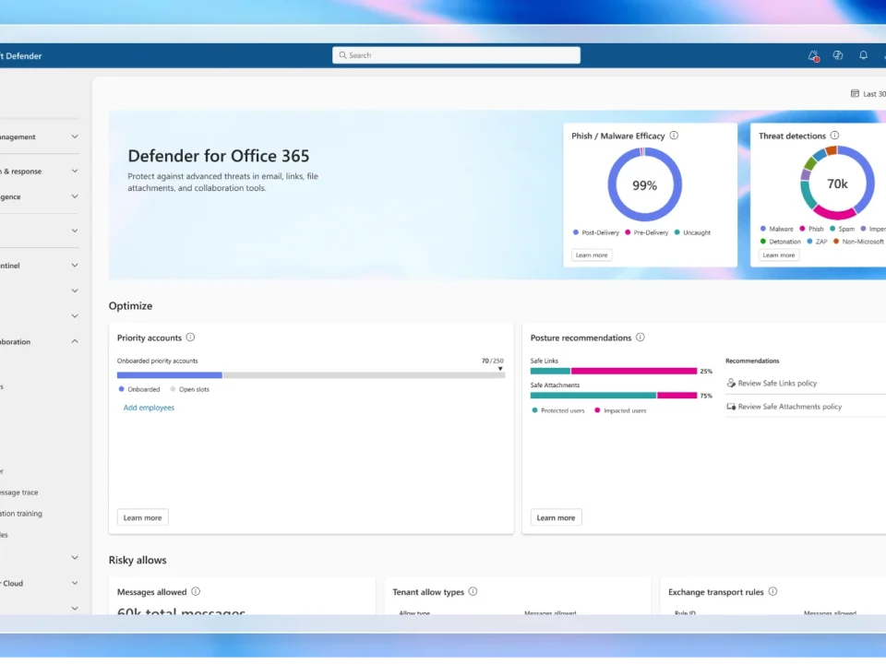Expand the "& response" sidebar section
The image size is (886, 664).
coord(75,172)
